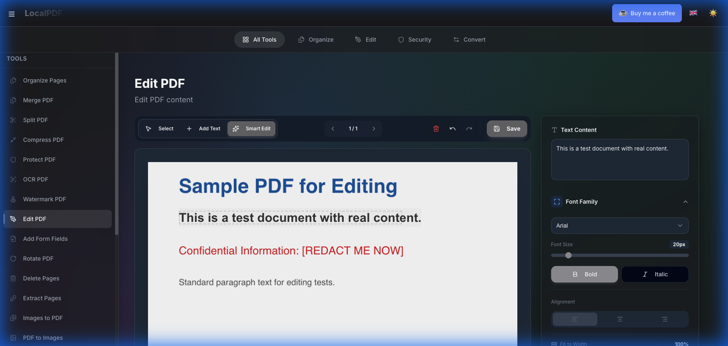Toggle the light theme sun icon
728x346 pixels.
[x=713, y=13]
